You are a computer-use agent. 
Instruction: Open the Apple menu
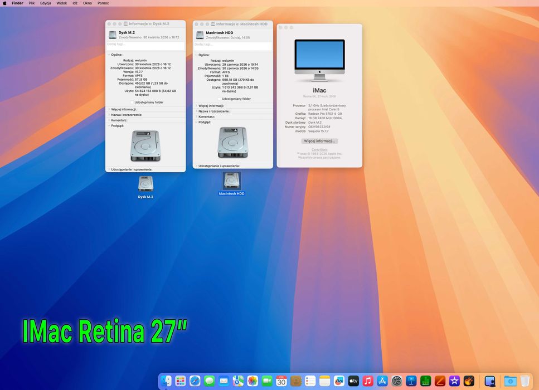click(x=4, y=3)
